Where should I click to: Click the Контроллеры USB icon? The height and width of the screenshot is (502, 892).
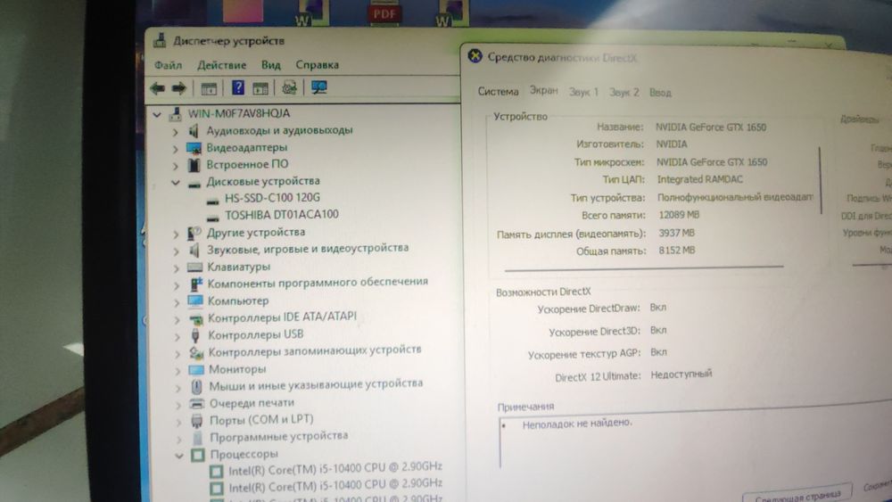pos(195,335)
